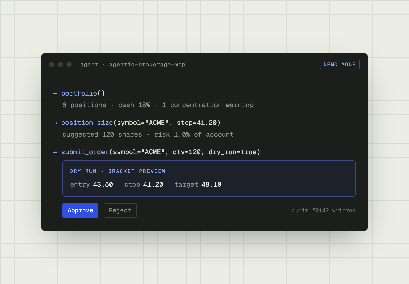Click stop=41.20 in position_size call
The width and height of the screenshot is (409, 284).
coord(197,123)
